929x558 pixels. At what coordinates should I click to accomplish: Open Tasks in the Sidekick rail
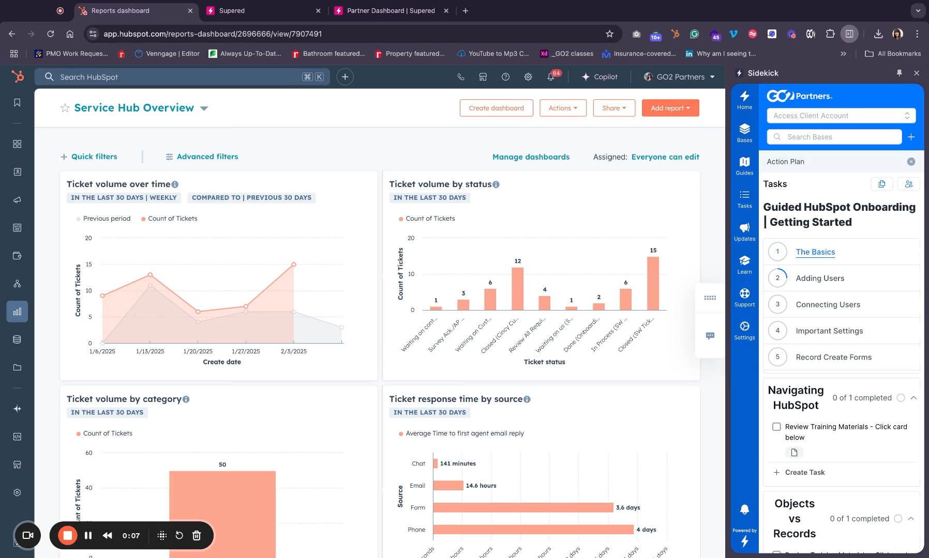[x=744, y=199]
